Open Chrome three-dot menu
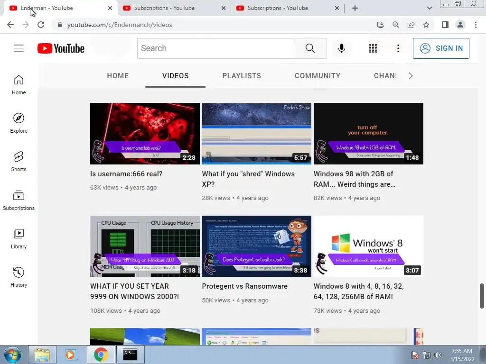 click(476, 25)
